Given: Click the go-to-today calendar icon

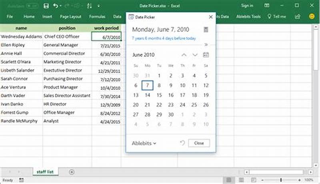Looking at the screenshot, I should click(206, 55).
